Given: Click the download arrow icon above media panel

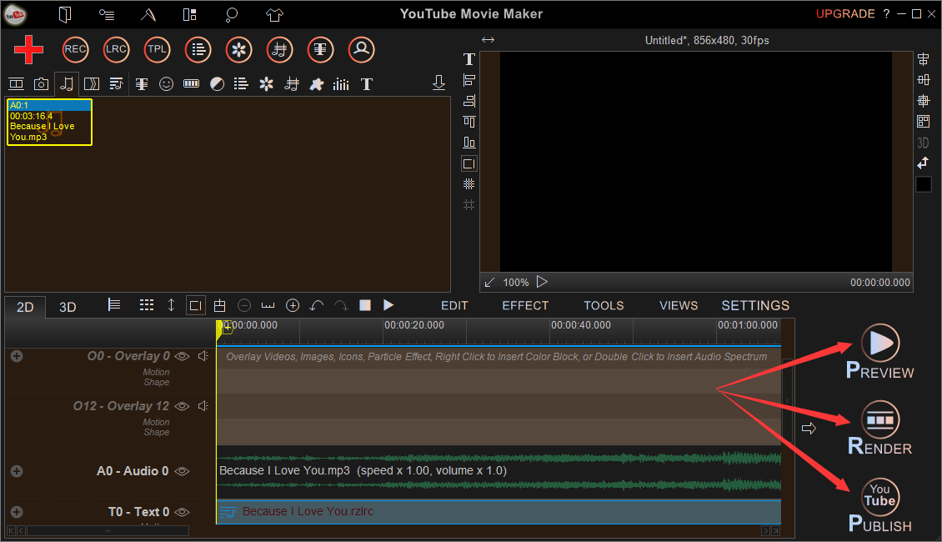Looking at the screenshot, I should coord(438,83).
